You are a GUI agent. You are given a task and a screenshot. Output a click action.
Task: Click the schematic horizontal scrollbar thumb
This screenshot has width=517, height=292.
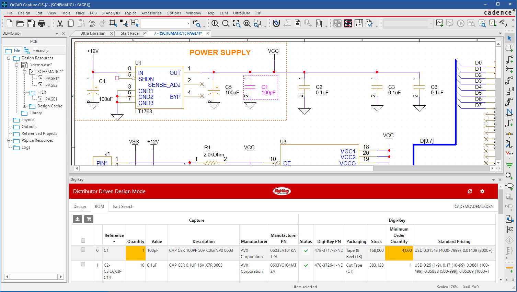tap(226, 168)
